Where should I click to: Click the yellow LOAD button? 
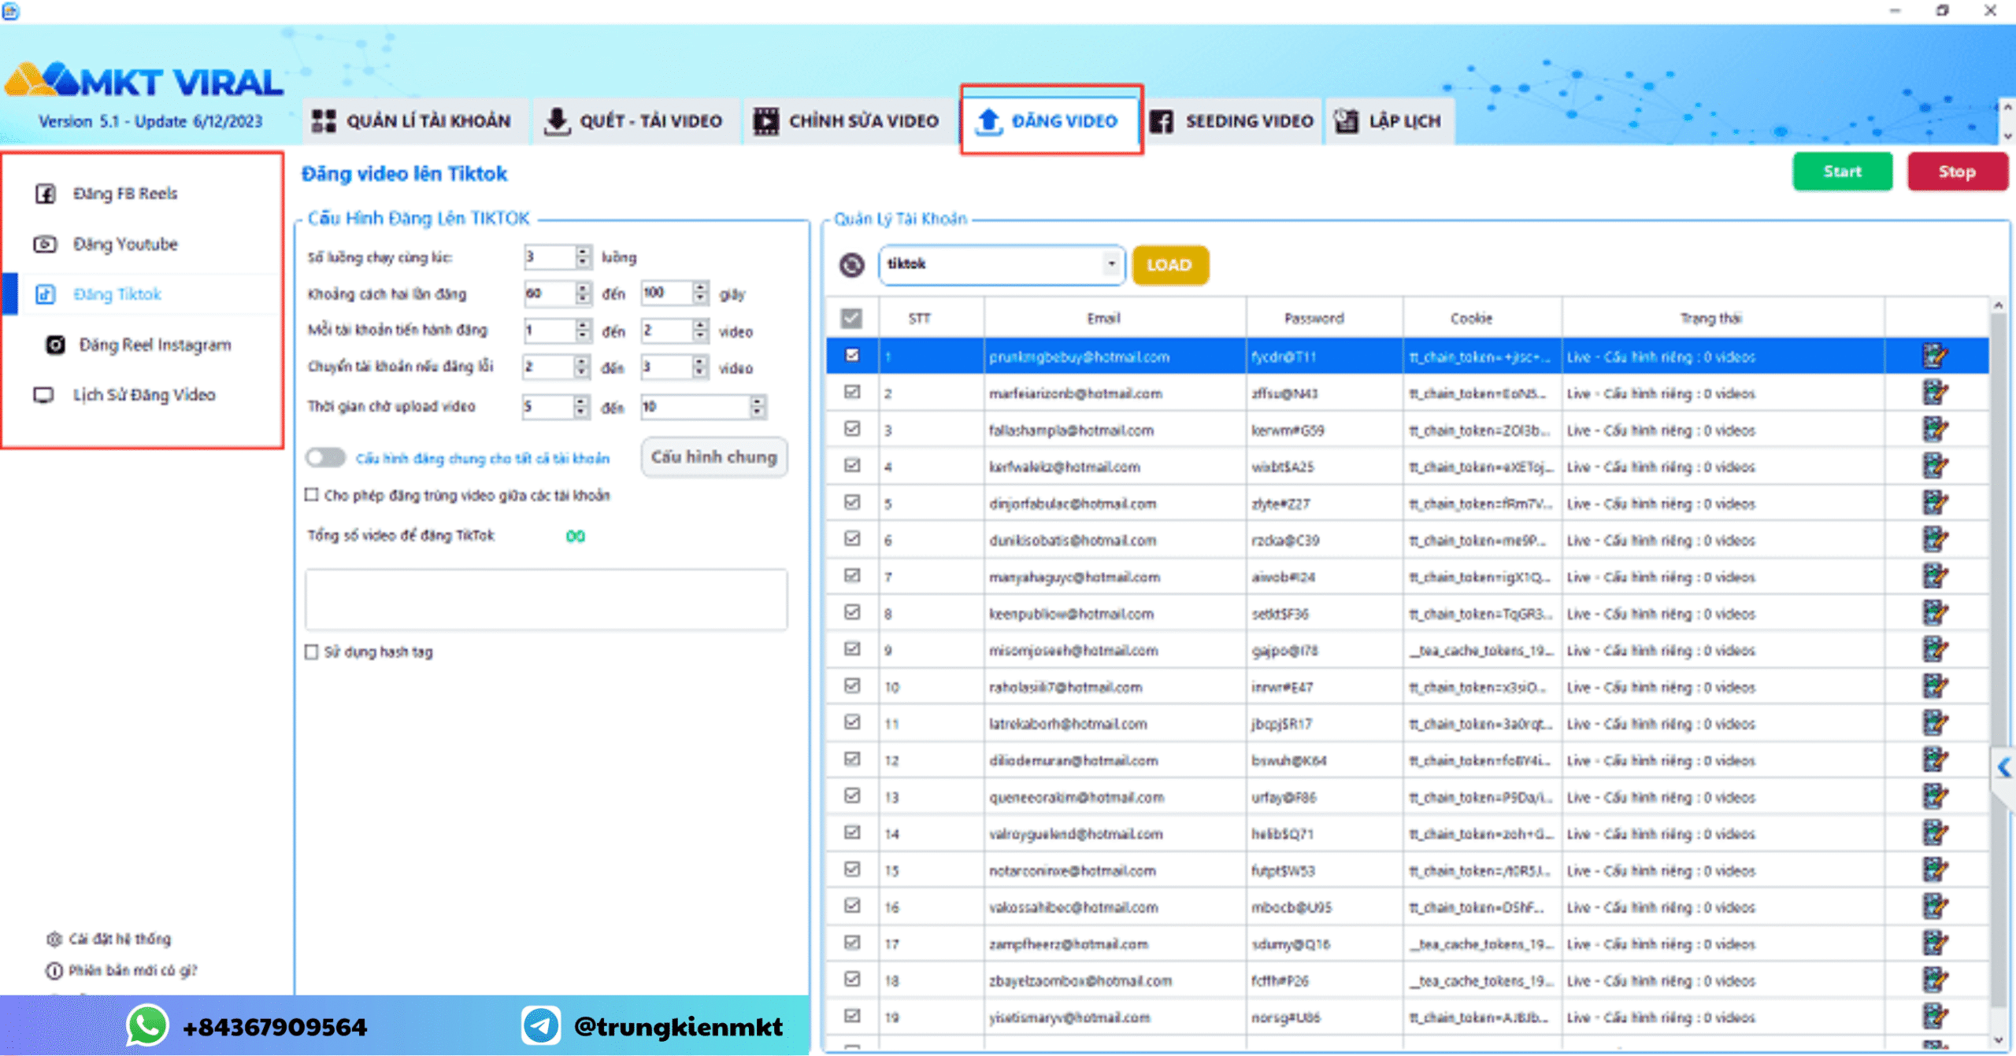pos(1169,265)
